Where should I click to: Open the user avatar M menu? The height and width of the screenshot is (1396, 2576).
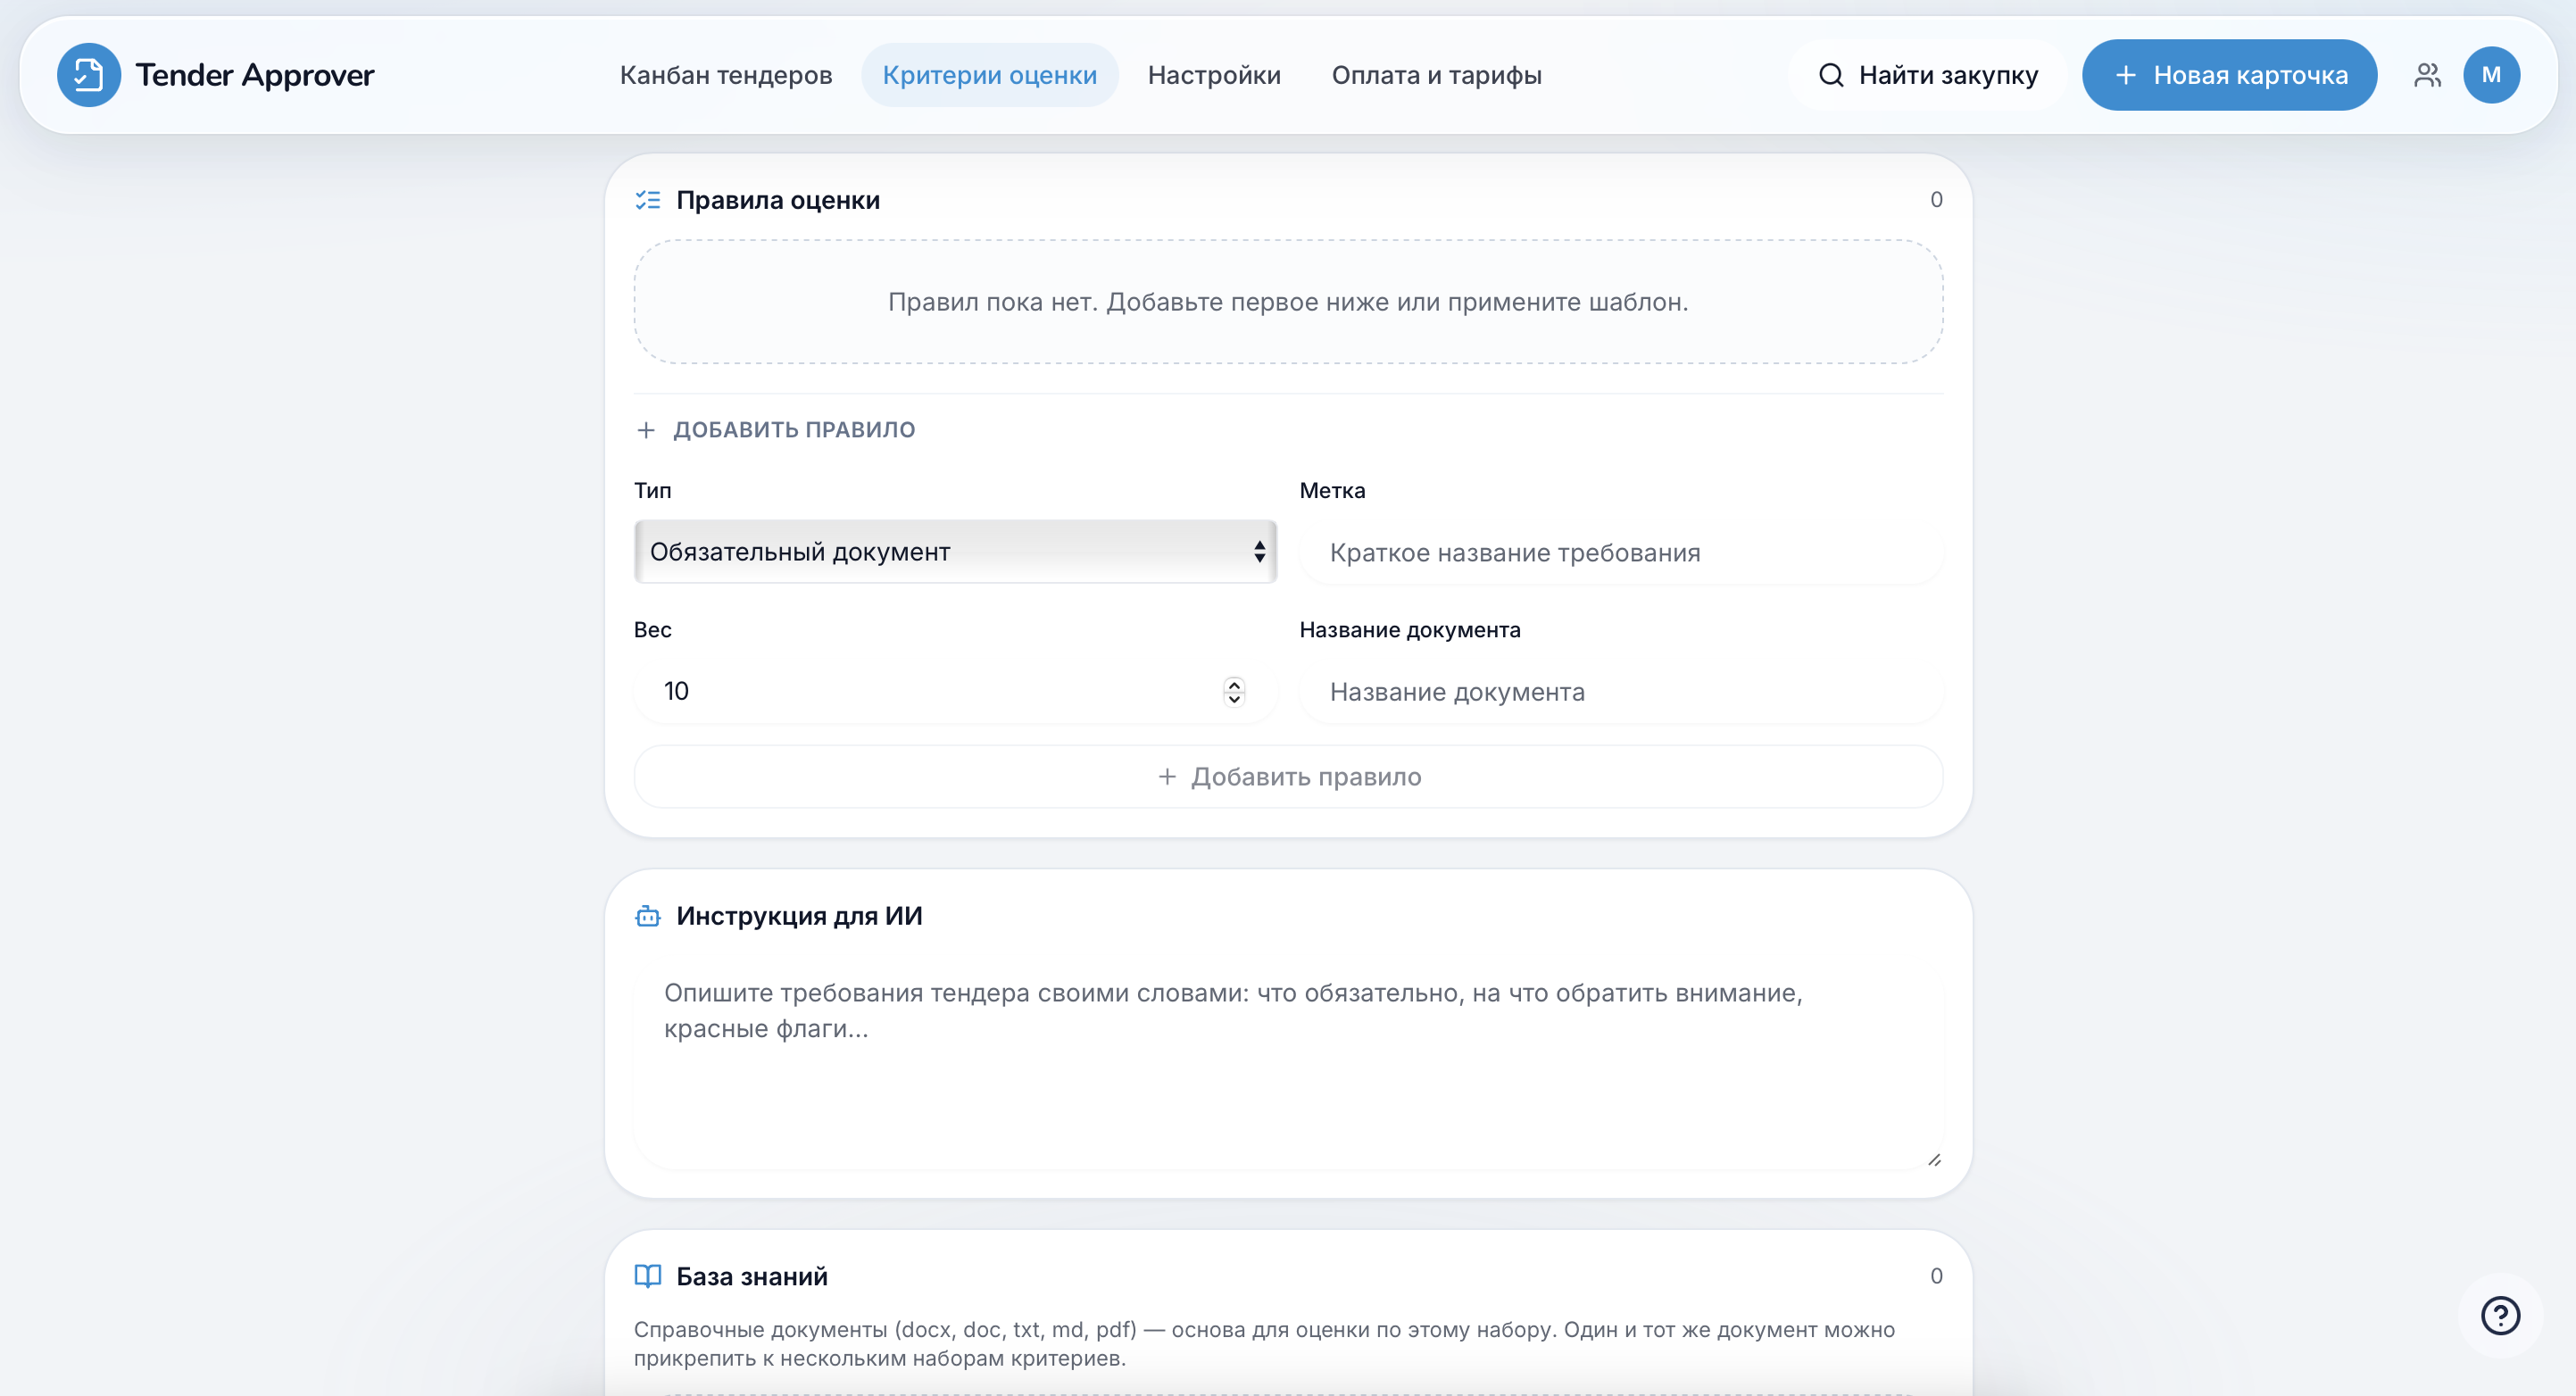(x=2491, y=75)
